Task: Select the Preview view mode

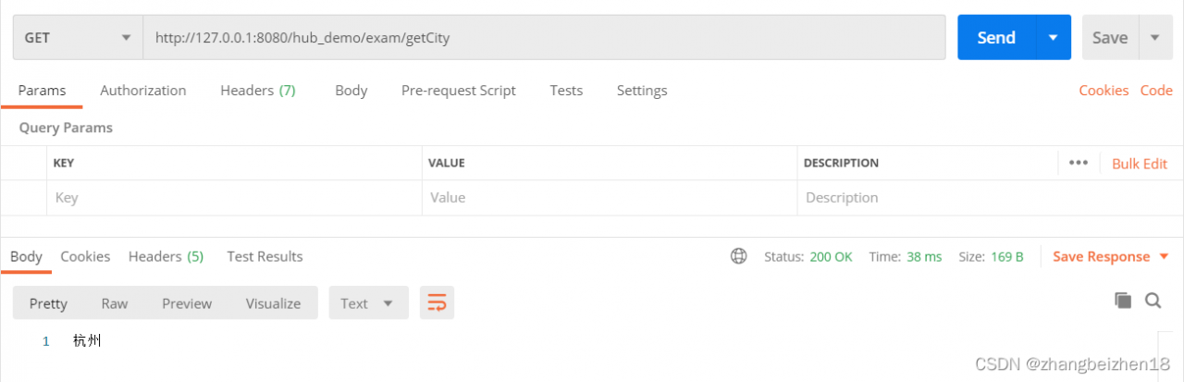Action: [187, 303]
